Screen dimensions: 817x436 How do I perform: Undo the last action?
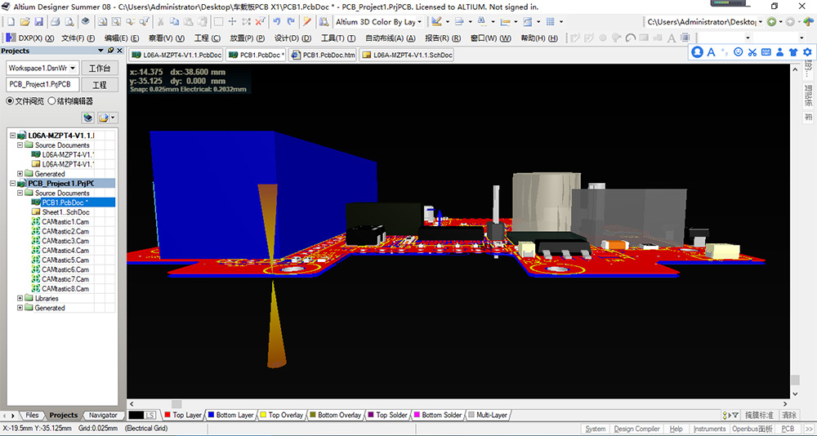click(277, 22)
